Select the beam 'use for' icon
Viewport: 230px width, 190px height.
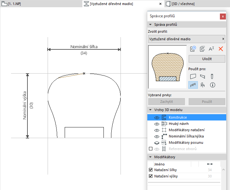[202, 76]
